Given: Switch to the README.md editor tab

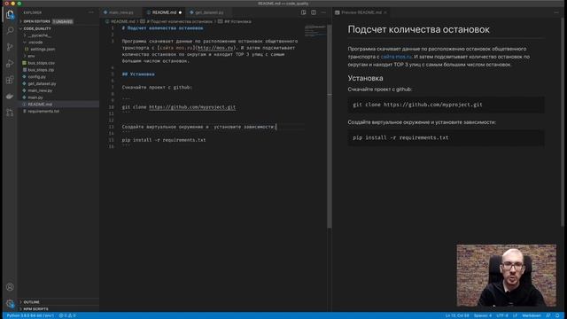Looking at the screenshot, I should tap(164, 12).
